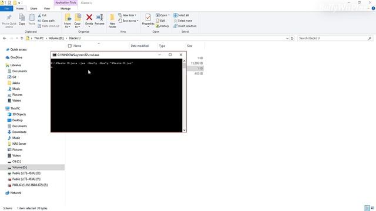This screenshot has width=376, height=211.
Task: Open the recent locations dropdown arrow
Action: [17, 38]
